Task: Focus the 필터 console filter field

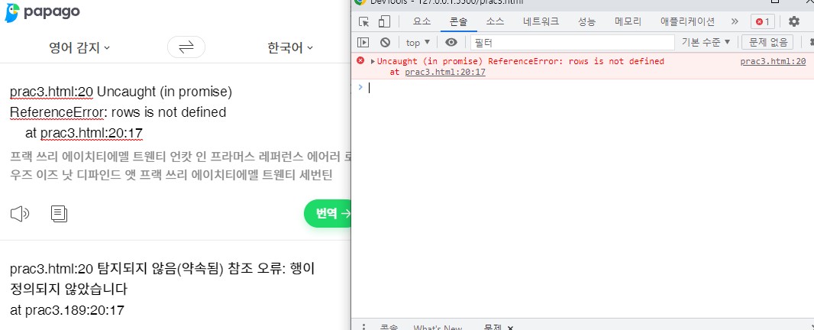Action: point(573,42)
